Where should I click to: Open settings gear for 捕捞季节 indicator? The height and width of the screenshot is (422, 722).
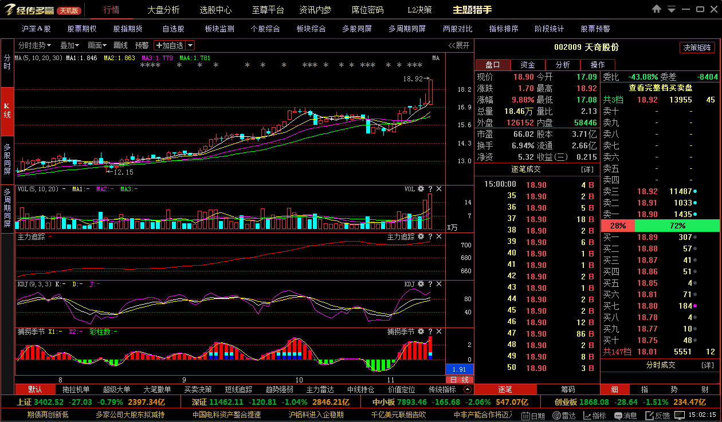click(x=421, y=332)
